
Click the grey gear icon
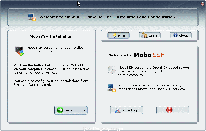(x=112, y=70)
